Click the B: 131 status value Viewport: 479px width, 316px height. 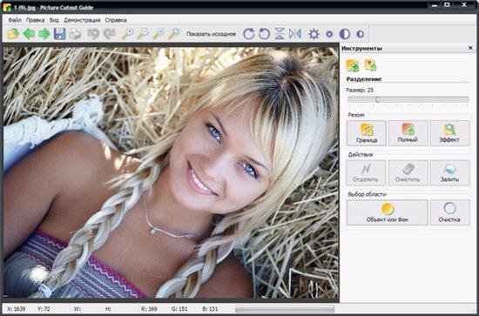[210, 309]
